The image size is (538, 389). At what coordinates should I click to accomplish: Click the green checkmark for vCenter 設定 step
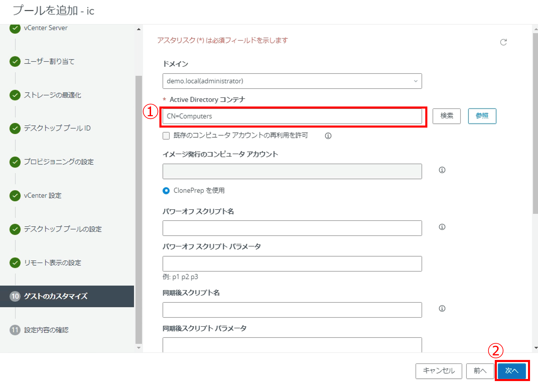(15, 196)
